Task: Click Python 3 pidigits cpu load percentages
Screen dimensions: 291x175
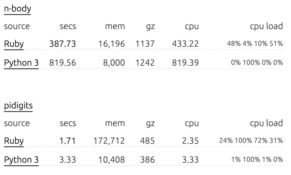Action: 257,160
